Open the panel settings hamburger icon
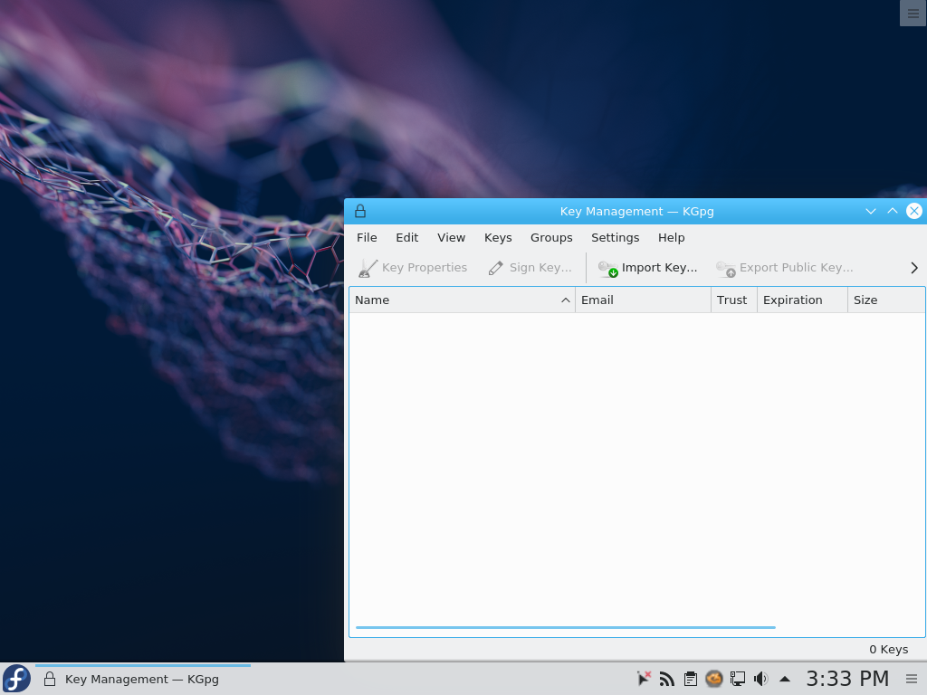This screenshot has height=695, width=927. (x=912, y=679)
